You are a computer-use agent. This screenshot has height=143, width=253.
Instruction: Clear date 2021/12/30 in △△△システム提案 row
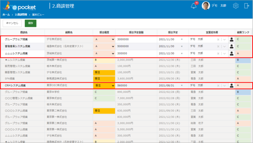(182, 53)
